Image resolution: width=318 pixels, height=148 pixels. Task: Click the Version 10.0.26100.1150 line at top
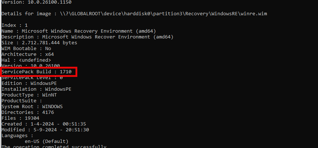coord(36,3)
